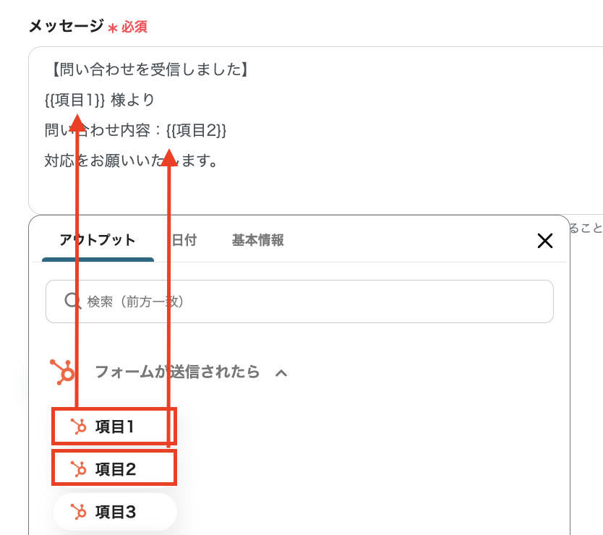Switch to the 日付 tab

pos(184,241)
